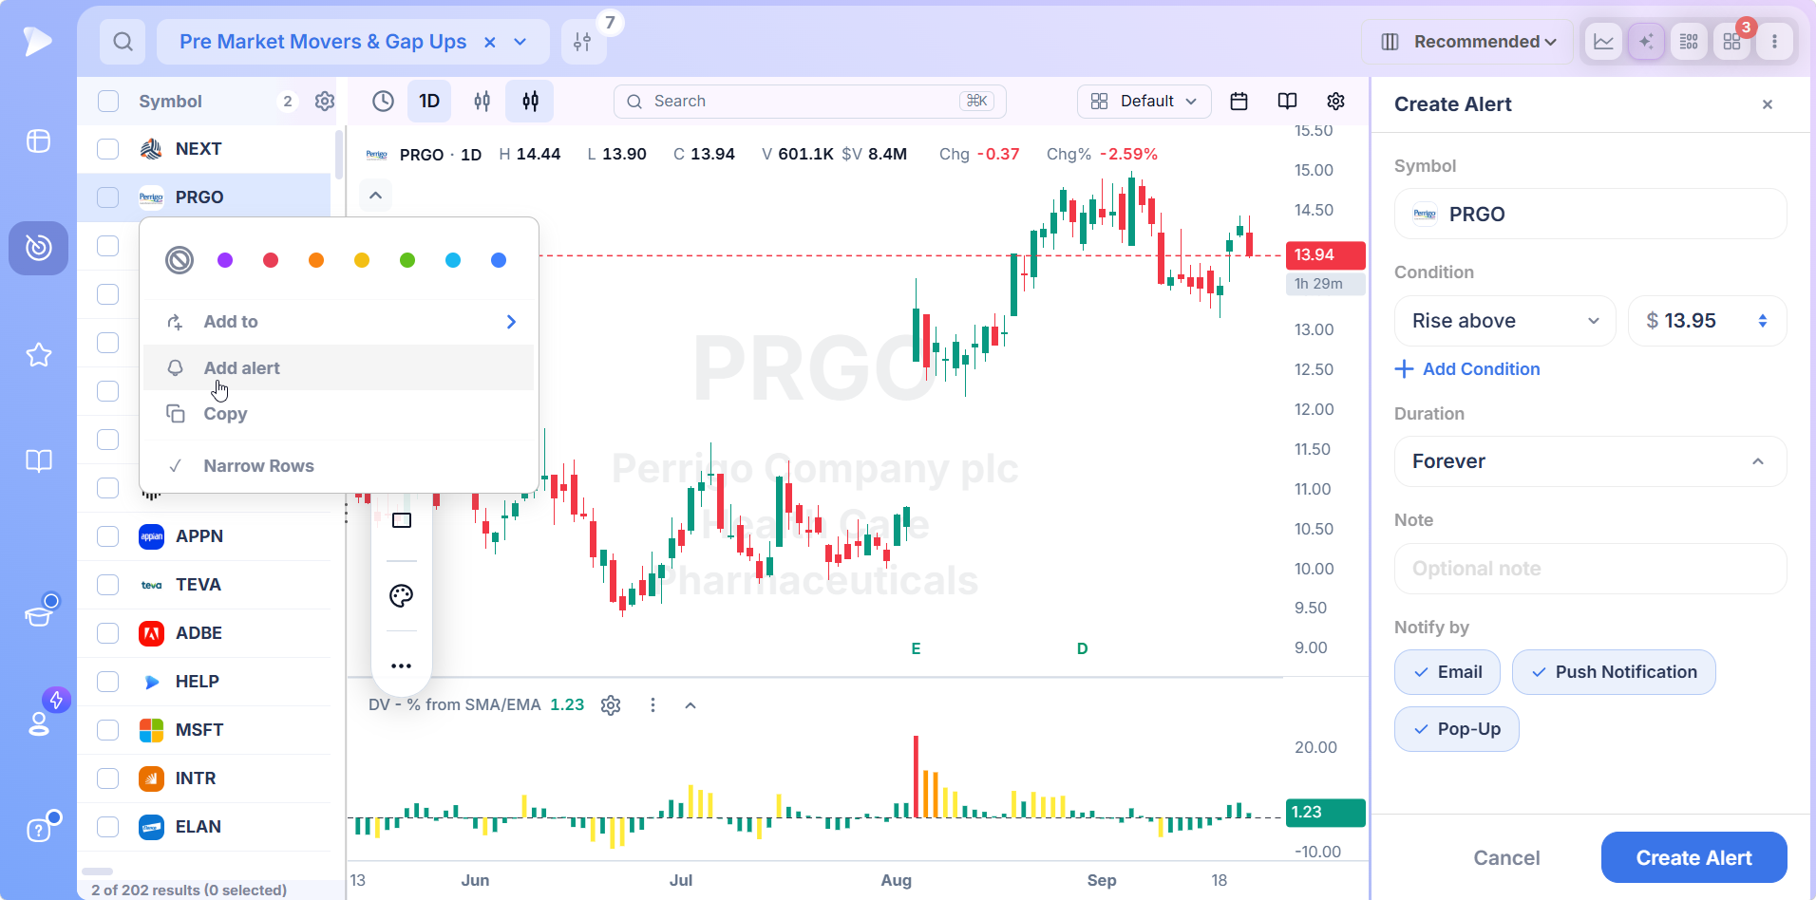Tick the checkbox next to APPN
The width and height of the screenshot is (1816, 900).
point(108,536)
